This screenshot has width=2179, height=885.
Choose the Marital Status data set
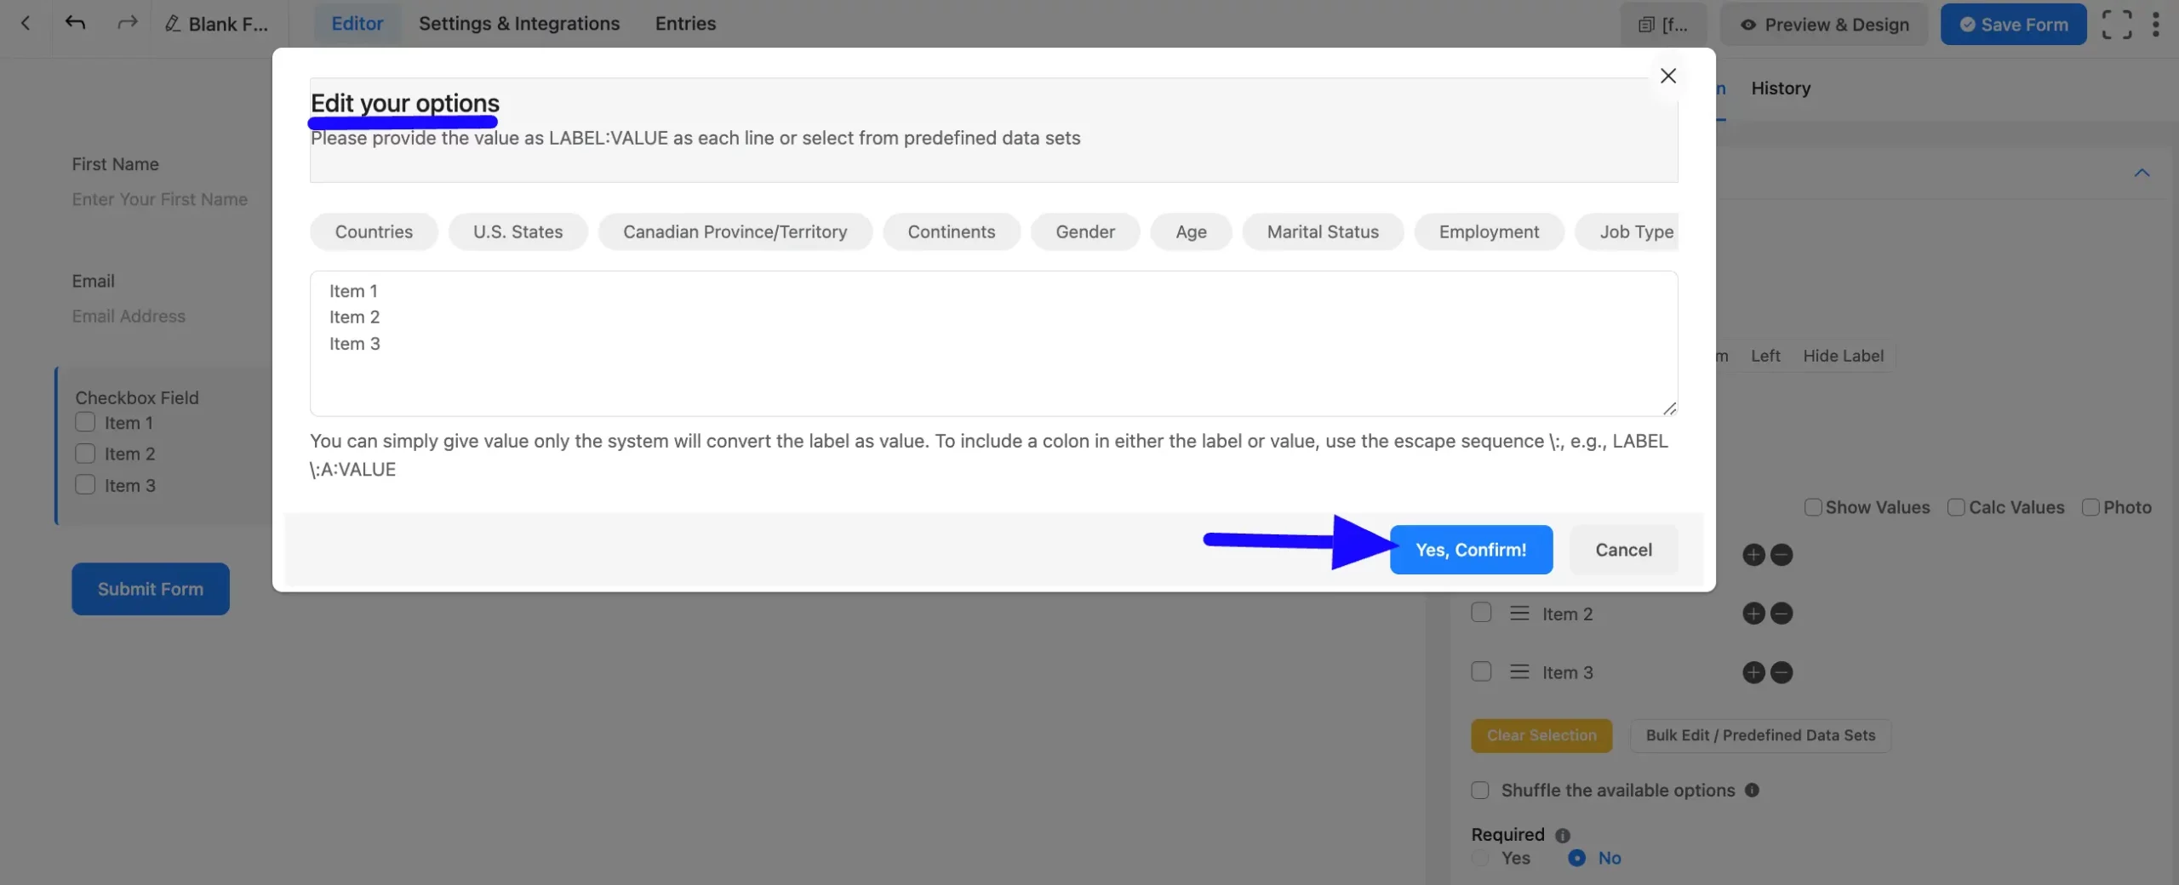pyautogui.click(x=1323, y=231)
